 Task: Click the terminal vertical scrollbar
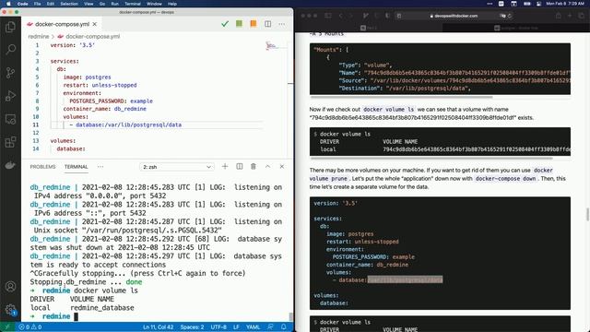tap(290, 317)
